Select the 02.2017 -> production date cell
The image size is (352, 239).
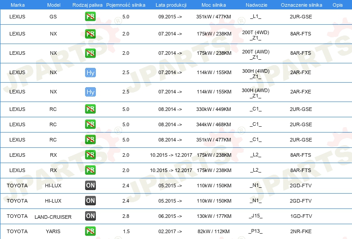coord(170,231)
